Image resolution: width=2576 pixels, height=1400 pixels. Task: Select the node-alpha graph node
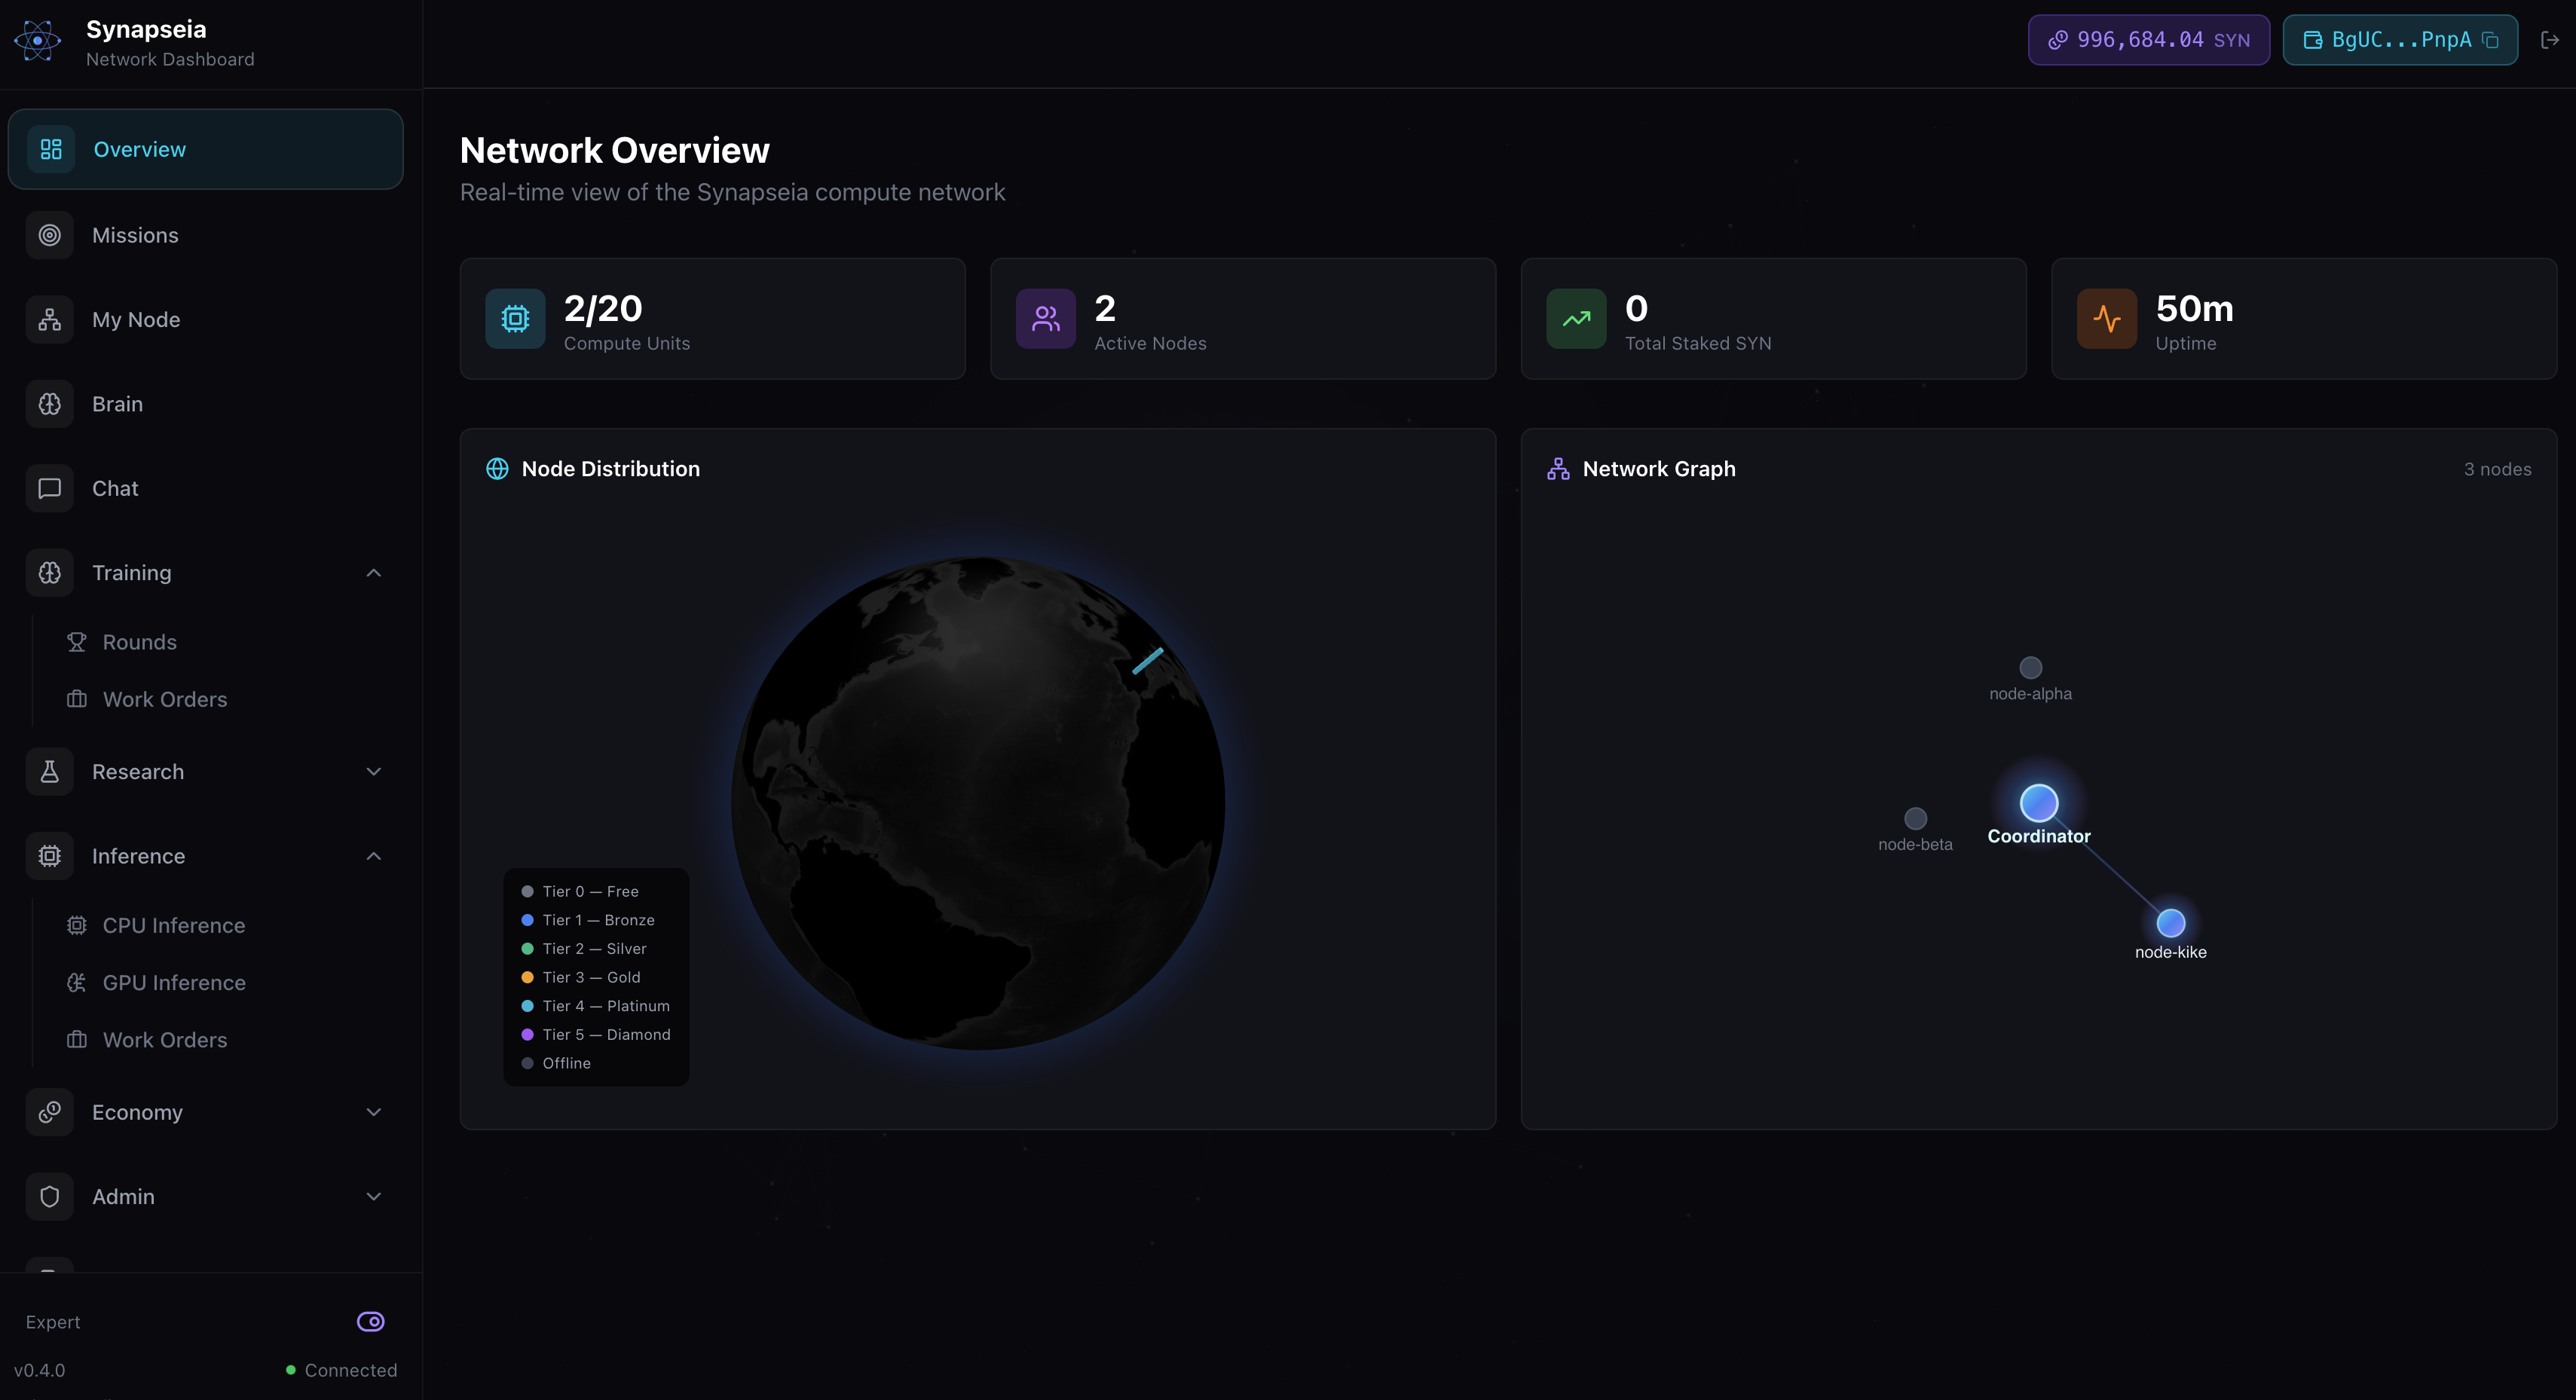tap(2030, 667)
